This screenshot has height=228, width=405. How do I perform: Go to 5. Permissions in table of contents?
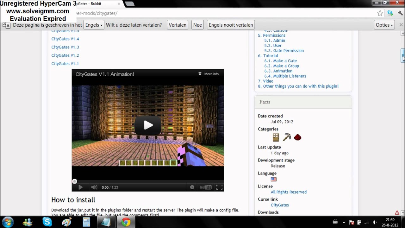[x=271, y=35]
